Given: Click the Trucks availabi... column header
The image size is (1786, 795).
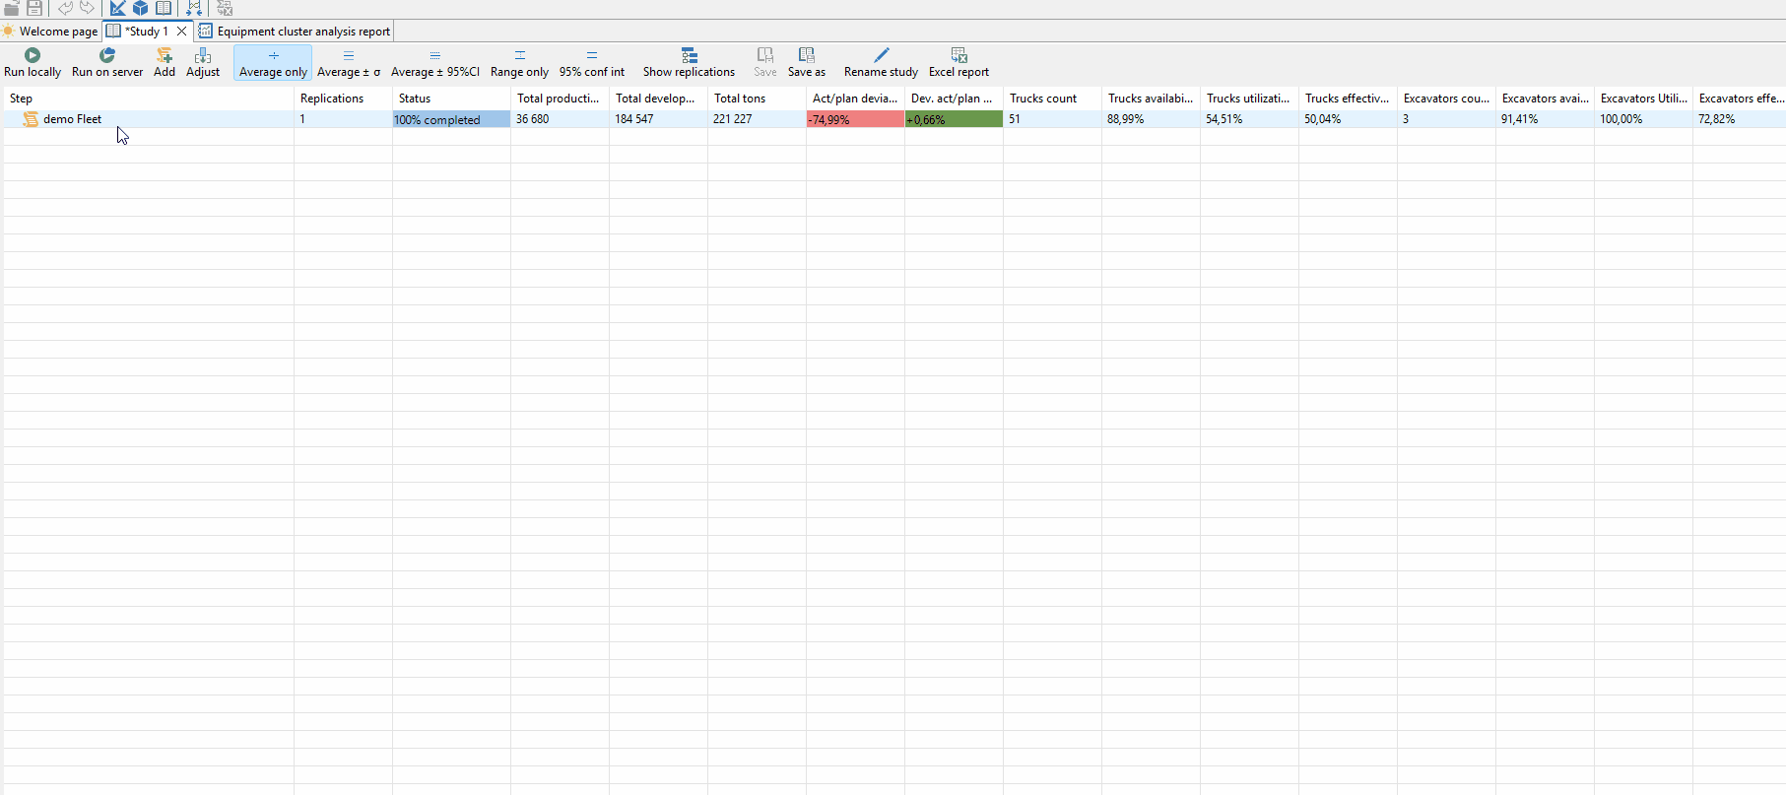Looking at the screenshot, I should tap(1151, 99).
